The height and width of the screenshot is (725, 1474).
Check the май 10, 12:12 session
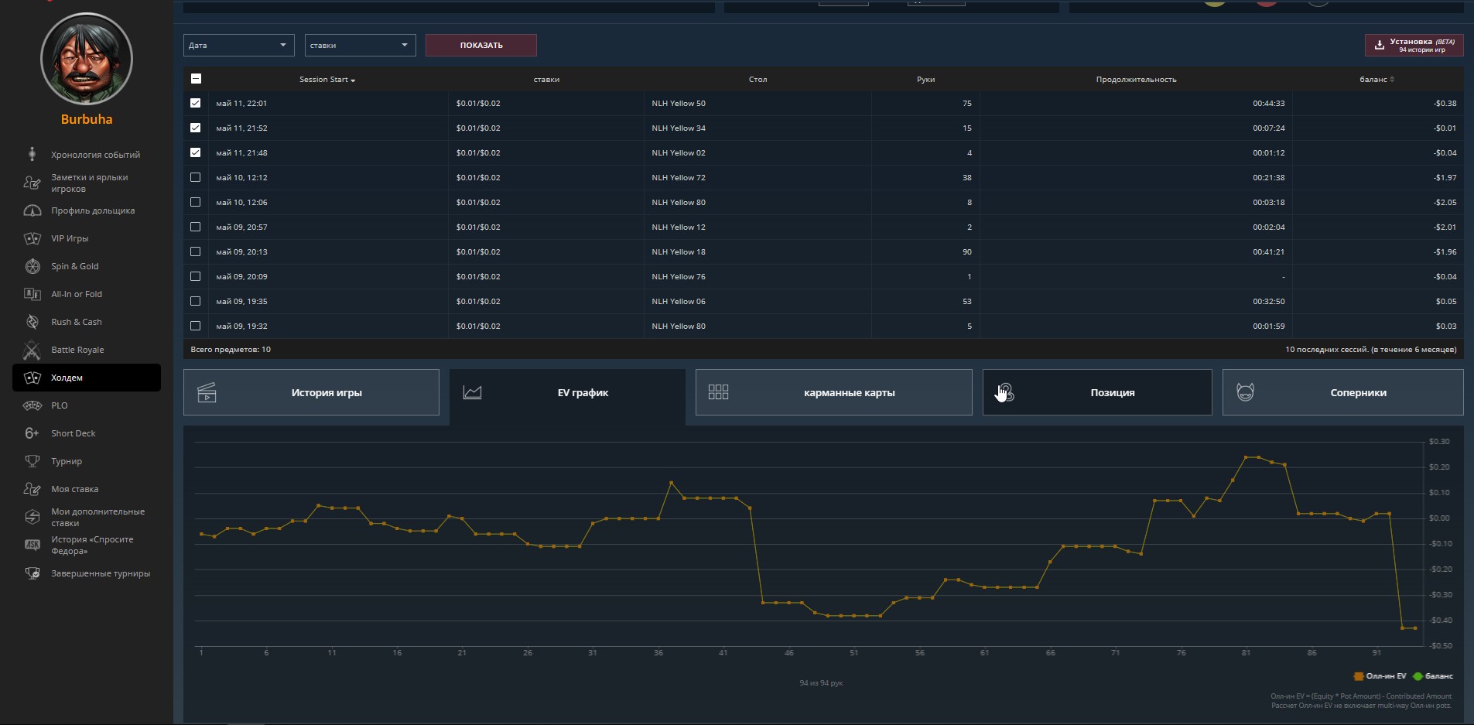195,177
